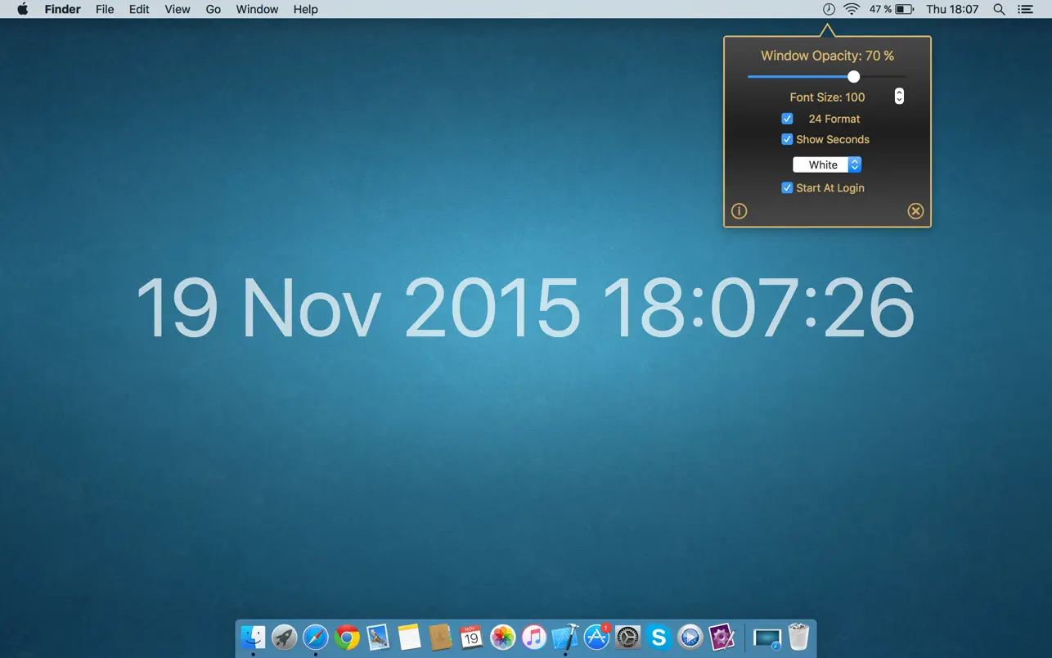Click the info button in the settings popover
1052x658 pixels.
point(739,211)
